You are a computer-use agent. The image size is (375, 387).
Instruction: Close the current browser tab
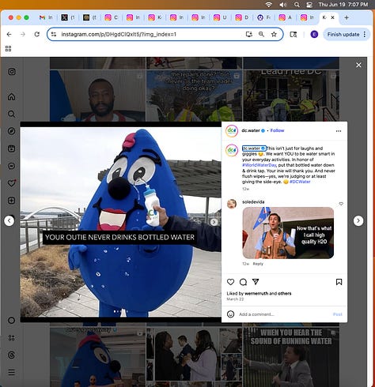tap(332, 17)
